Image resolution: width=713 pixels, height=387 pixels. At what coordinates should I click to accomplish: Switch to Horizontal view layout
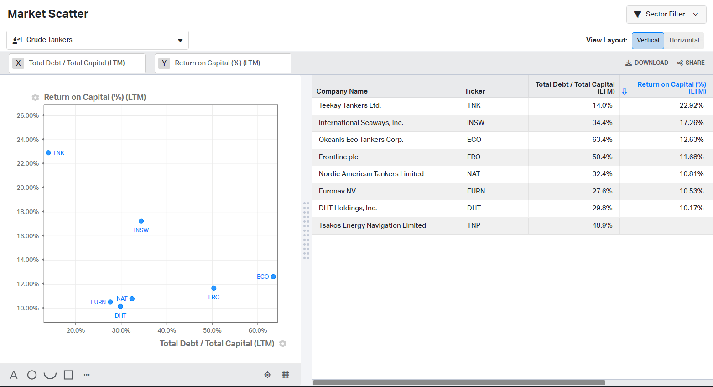tap(684, 41)
